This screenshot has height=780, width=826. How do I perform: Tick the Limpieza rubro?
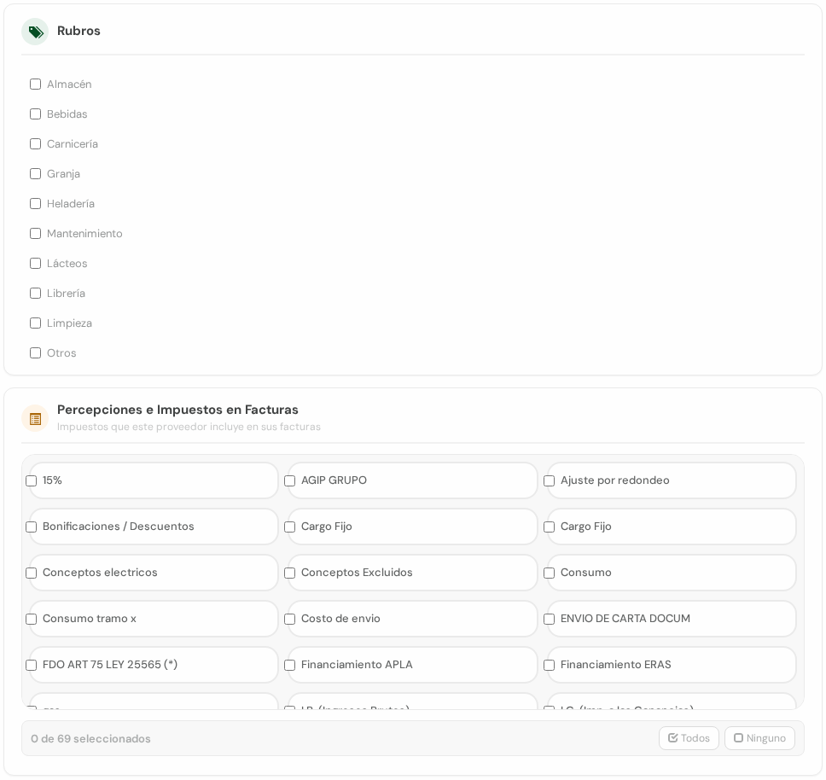[35, 323]
